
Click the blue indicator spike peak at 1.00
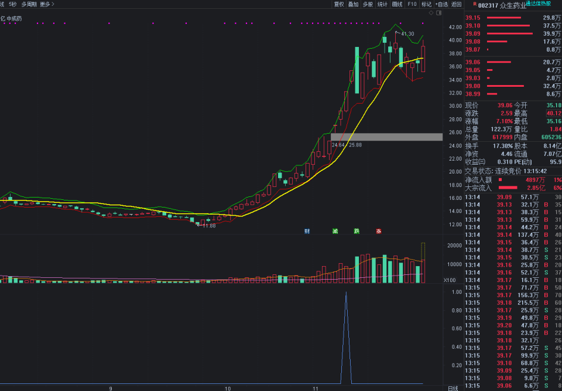tap(346, 293)
